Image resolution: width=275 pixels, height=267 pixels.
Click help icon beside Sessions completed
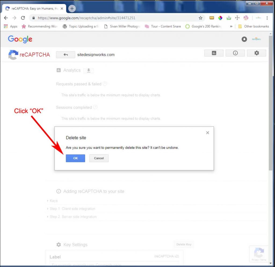[x=95, y=107]
